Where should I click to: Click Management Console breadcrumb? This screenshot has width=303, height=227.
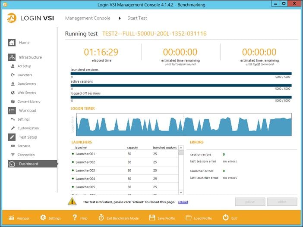tap(88, 18)
